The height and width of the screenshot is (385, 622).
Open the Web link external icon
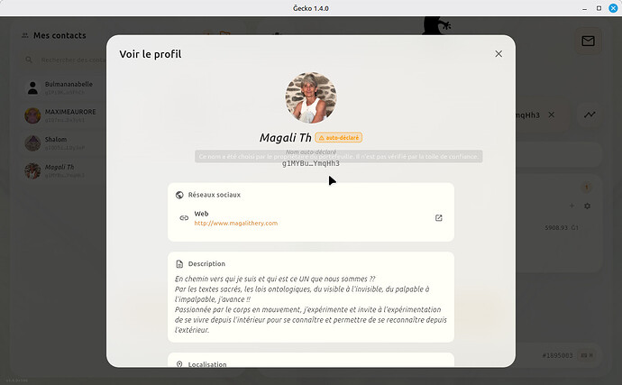pyautogui.click(x=438, y=218)
